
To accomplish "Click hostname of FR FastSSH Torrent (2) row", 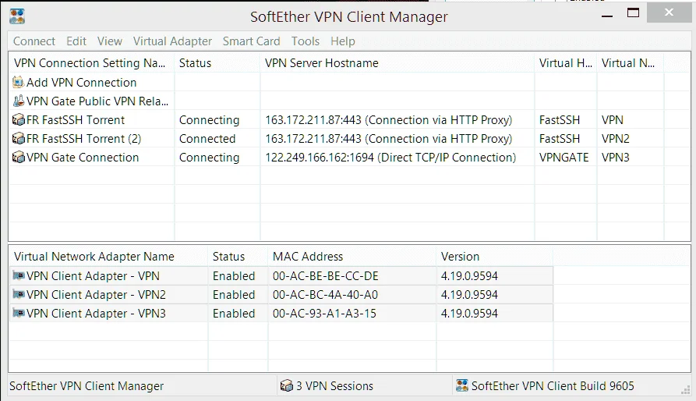I will pyautogui.click(x=388, y=139).
